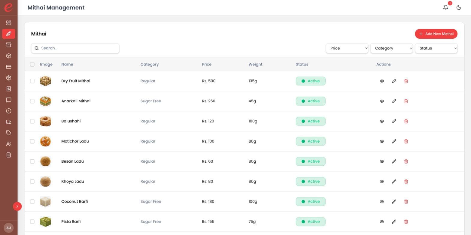View the Besan Ladu details with eye icon
The height and width of the screenshot is (235, 471).
pyautogui.click(x=382, y=161)
